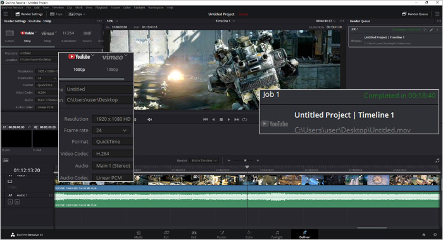The height and width of the screenshot is (240, 443).
Task: Select Job 1 in Render Queue
Action: click(395, 37)
